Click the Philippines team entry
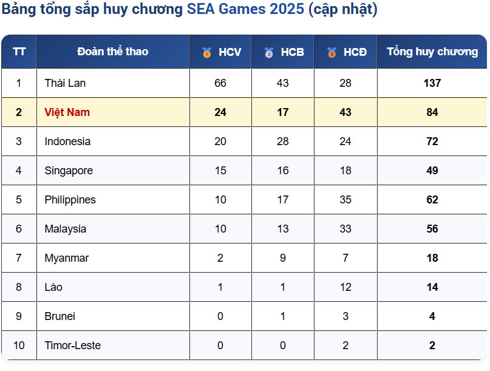This screenshot has width=490, height=371. tap(70, 200)
